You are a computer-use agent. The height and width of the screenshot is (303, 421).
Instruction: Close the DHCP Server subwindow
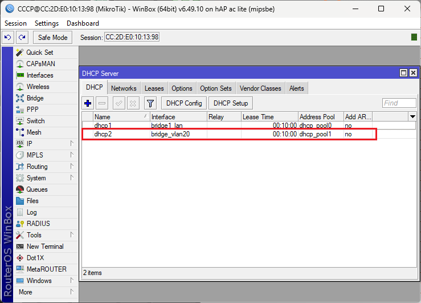(413, 73)
